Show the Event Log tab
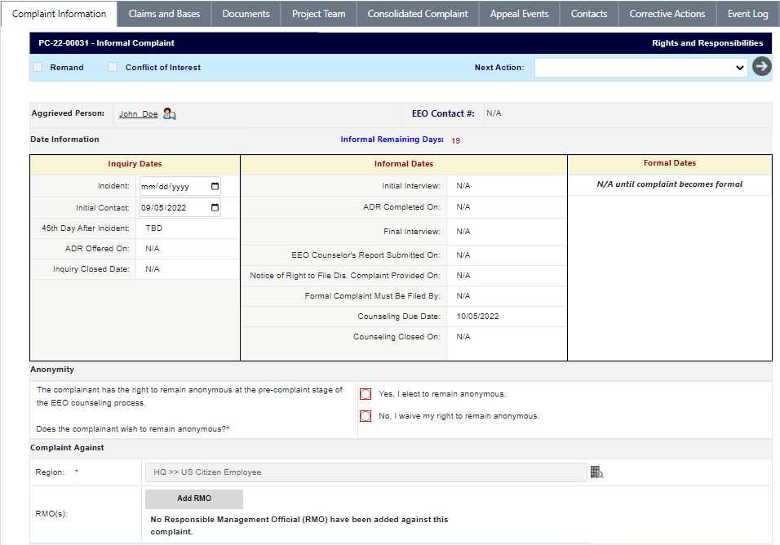The width and height of the screenshot is (780, 545). click(747, 14)
